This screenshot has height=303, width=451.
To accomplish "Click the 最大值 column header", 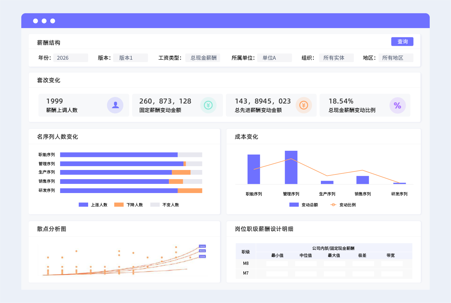I will pyautogui.click(x=334, y=255).
